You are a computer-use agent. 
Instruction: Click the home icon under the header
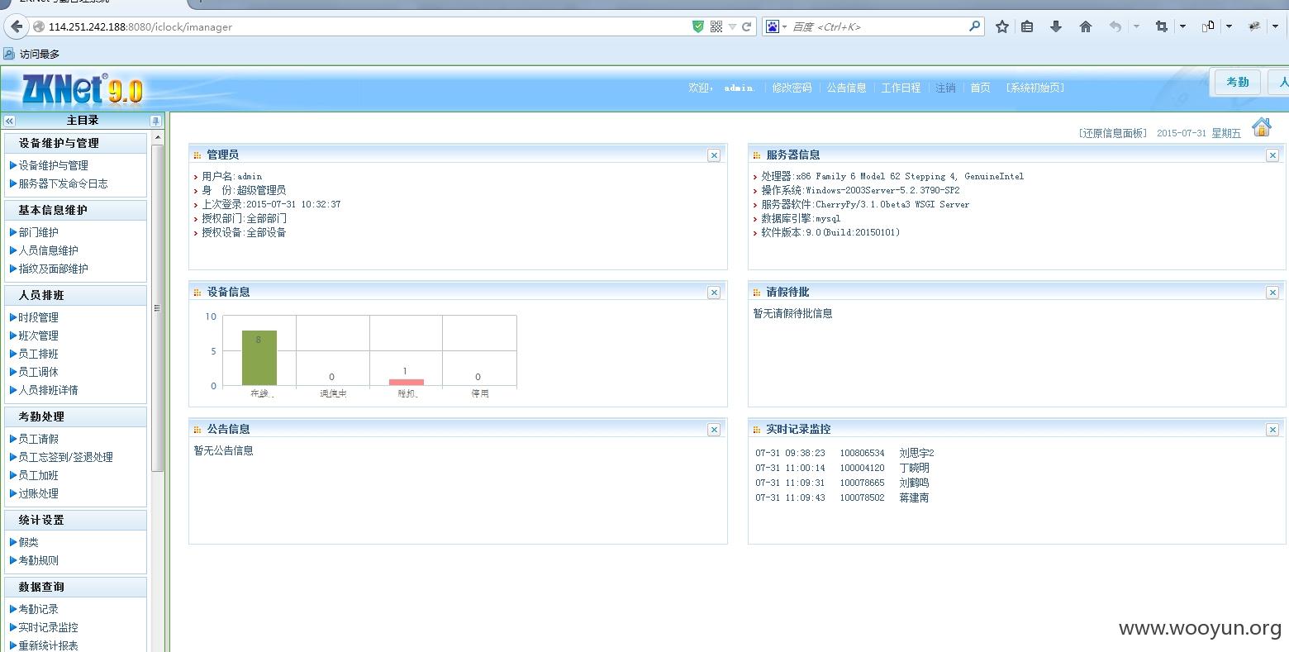1261,127
